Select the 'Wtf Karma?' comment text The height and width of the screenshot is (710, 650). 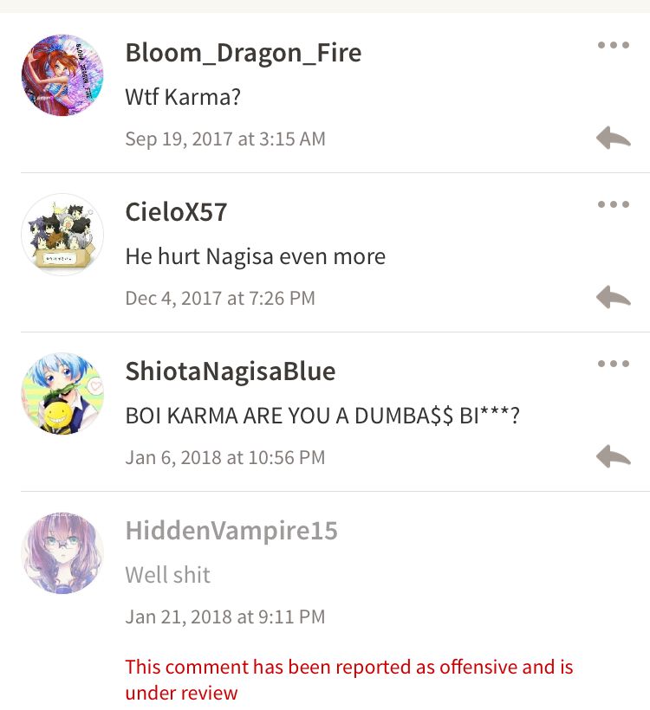(x=183, y=97)
